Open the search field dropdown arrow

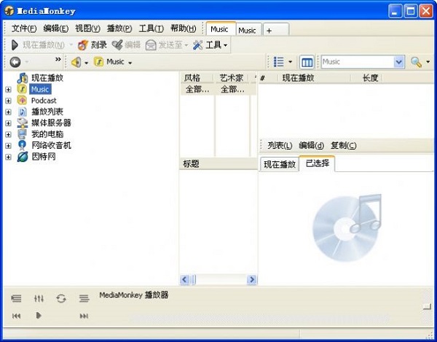399,62
